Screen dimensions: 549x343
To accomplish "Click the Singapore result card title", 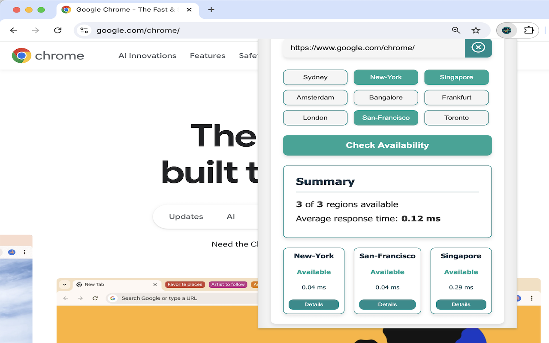I will 461,256.
